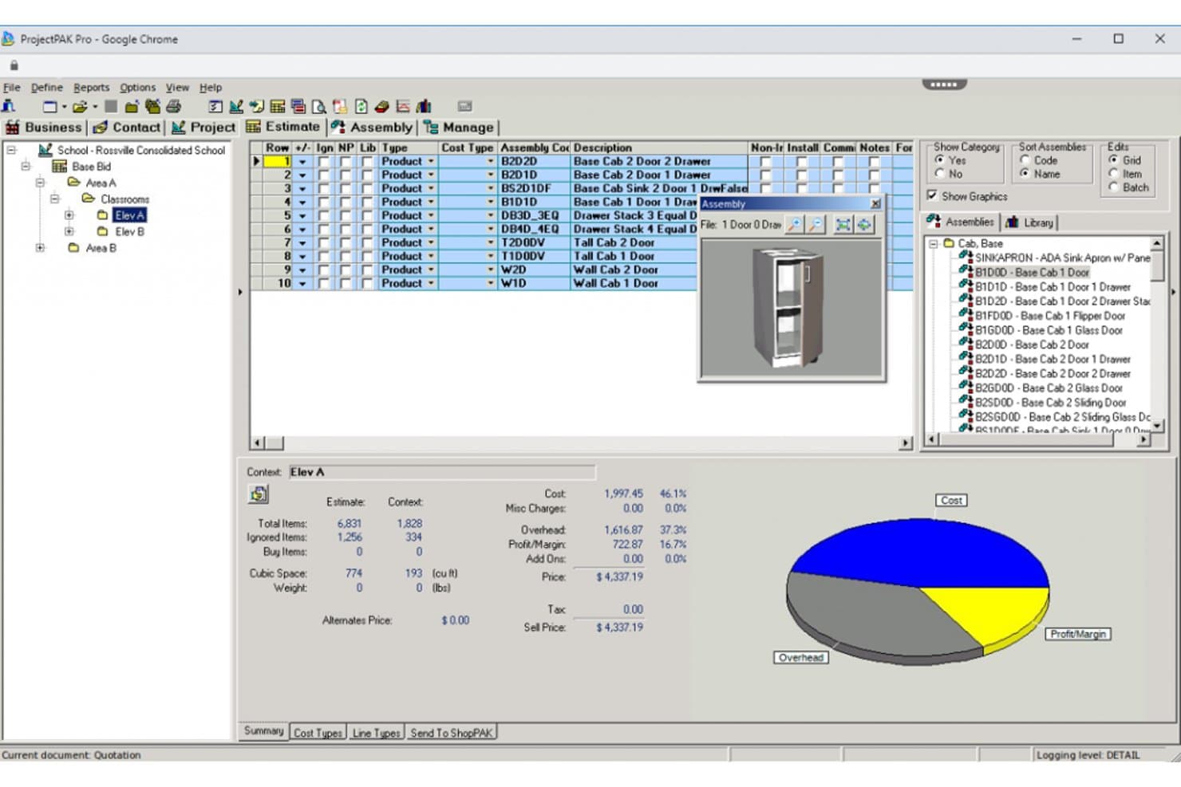The height and width of the screenshot is (787, 1181).
Task: Open the dropdown arrow beside open folder icon
Action: pyautogui.click(x=95, y=106)
